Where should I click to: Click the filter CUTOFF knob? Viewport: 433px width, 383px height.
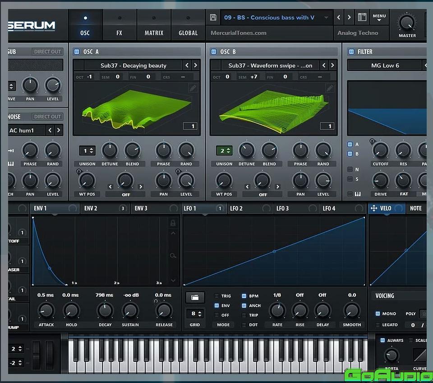[380, 150]
